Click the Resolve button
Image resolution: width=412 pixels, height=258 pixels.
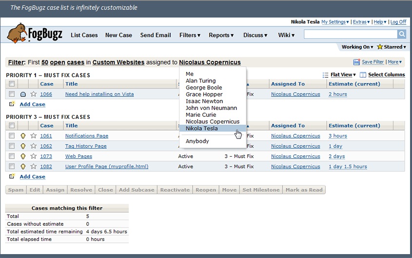coord(81,190)
